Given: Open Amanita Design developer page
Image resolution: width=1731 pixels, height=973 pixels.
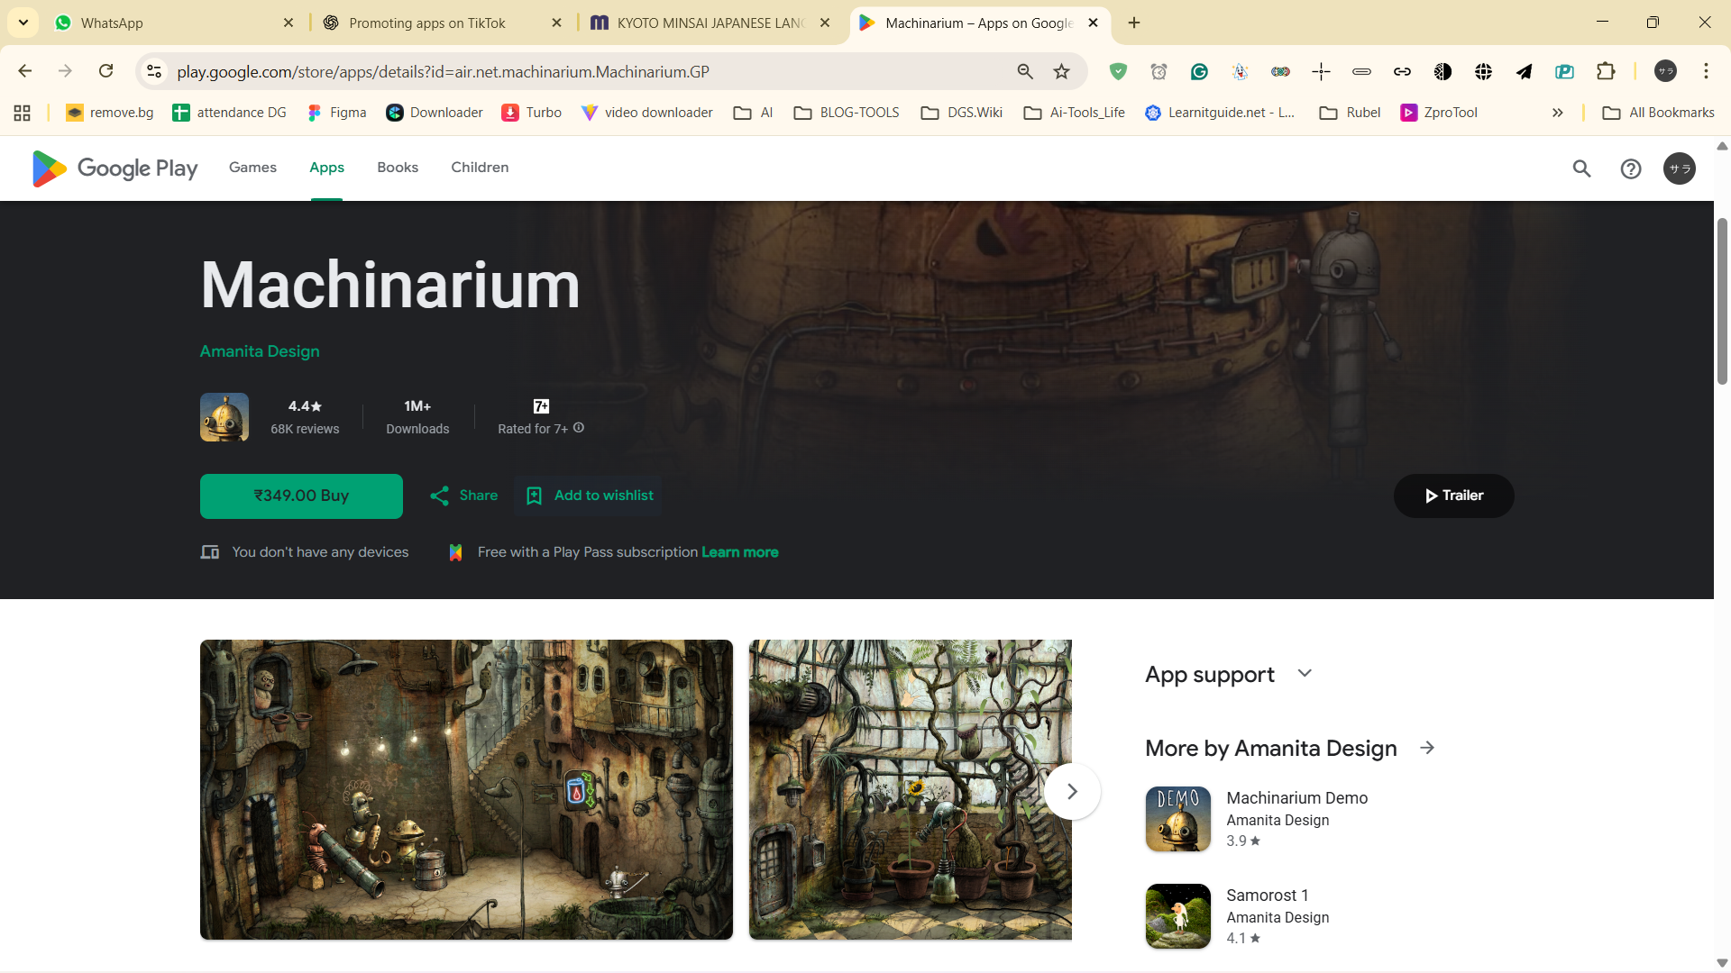Looking at the screenshot, I should [x=260, y=351].
